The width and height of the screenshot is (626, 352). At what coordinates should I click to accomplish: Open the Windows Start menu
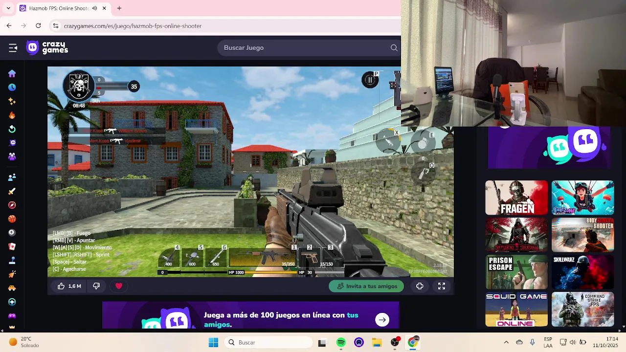click(213, 342)
